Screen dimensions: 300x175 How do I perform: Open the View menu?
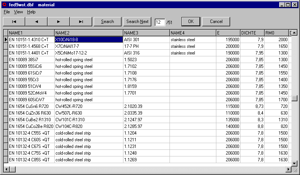click(x=18, y=12)
